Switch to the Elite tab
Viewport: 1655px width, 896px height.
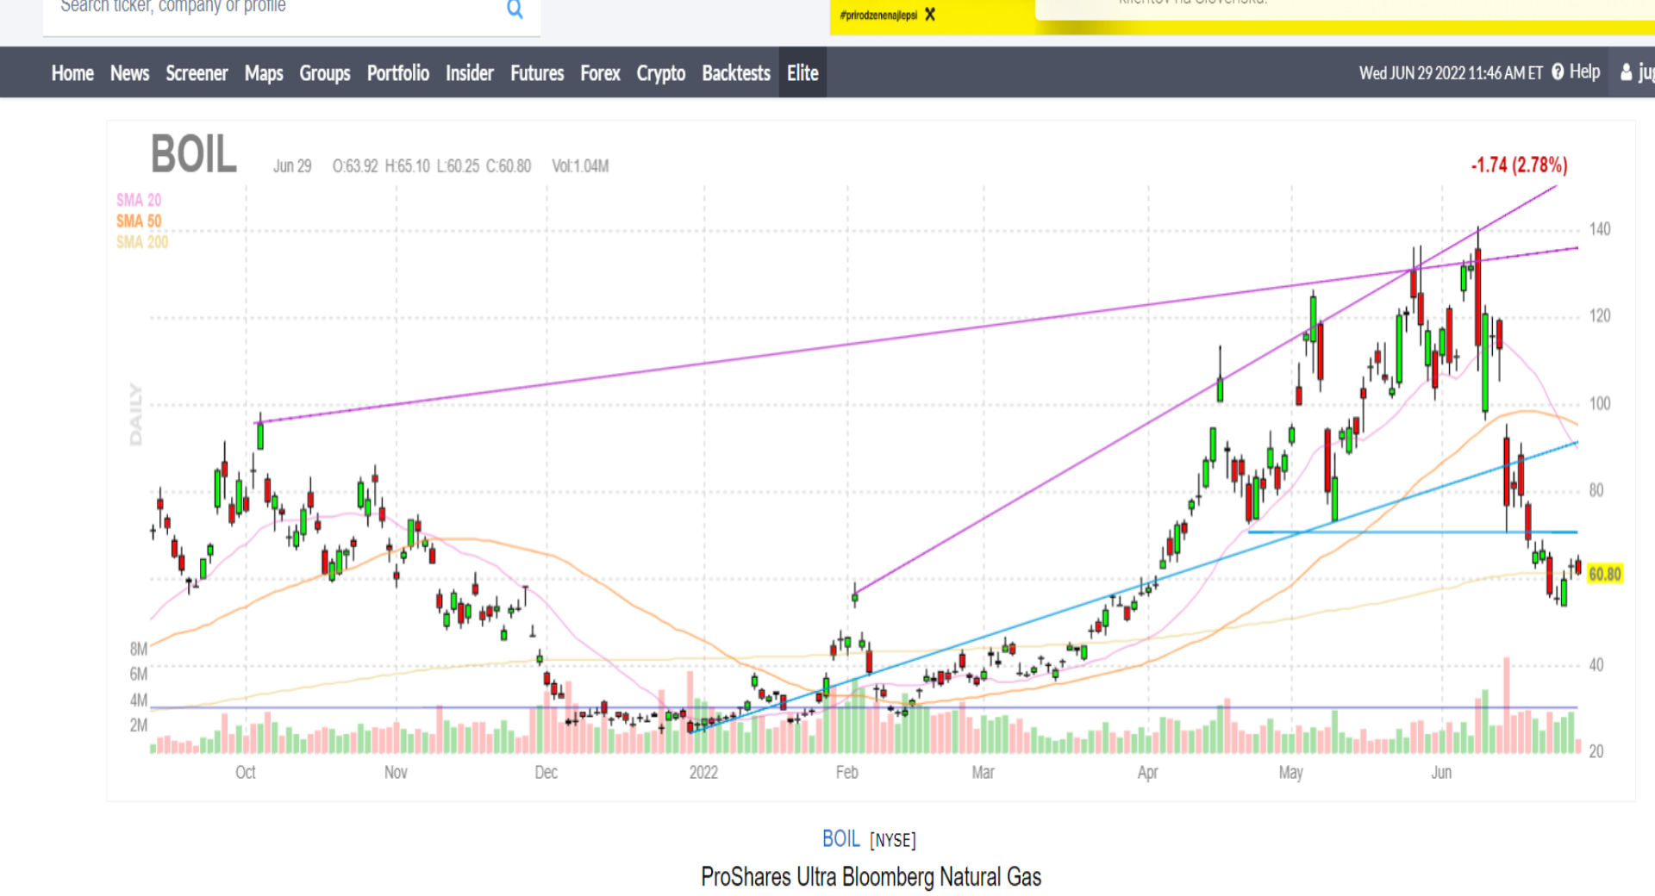(x=803, y=73)
